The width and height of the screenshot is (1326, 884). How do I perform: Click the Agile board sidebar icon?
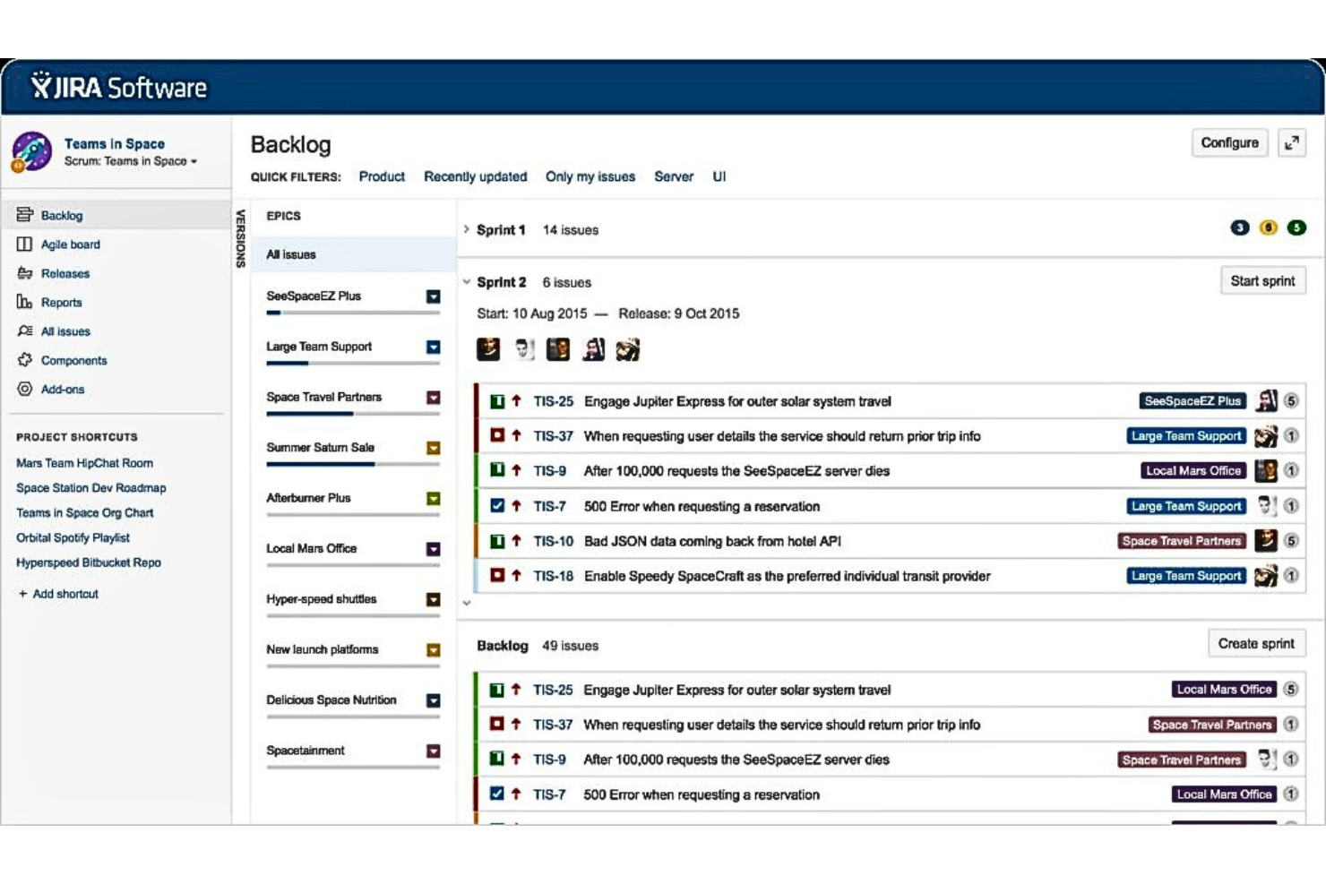tap(24, 244)
